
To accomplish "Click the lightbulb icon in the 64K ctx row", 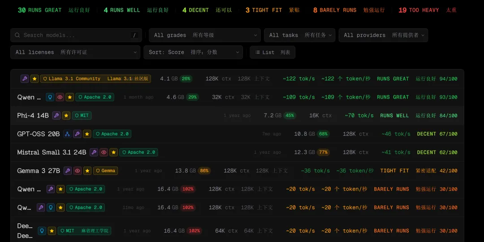I will [x=42, y=231].
